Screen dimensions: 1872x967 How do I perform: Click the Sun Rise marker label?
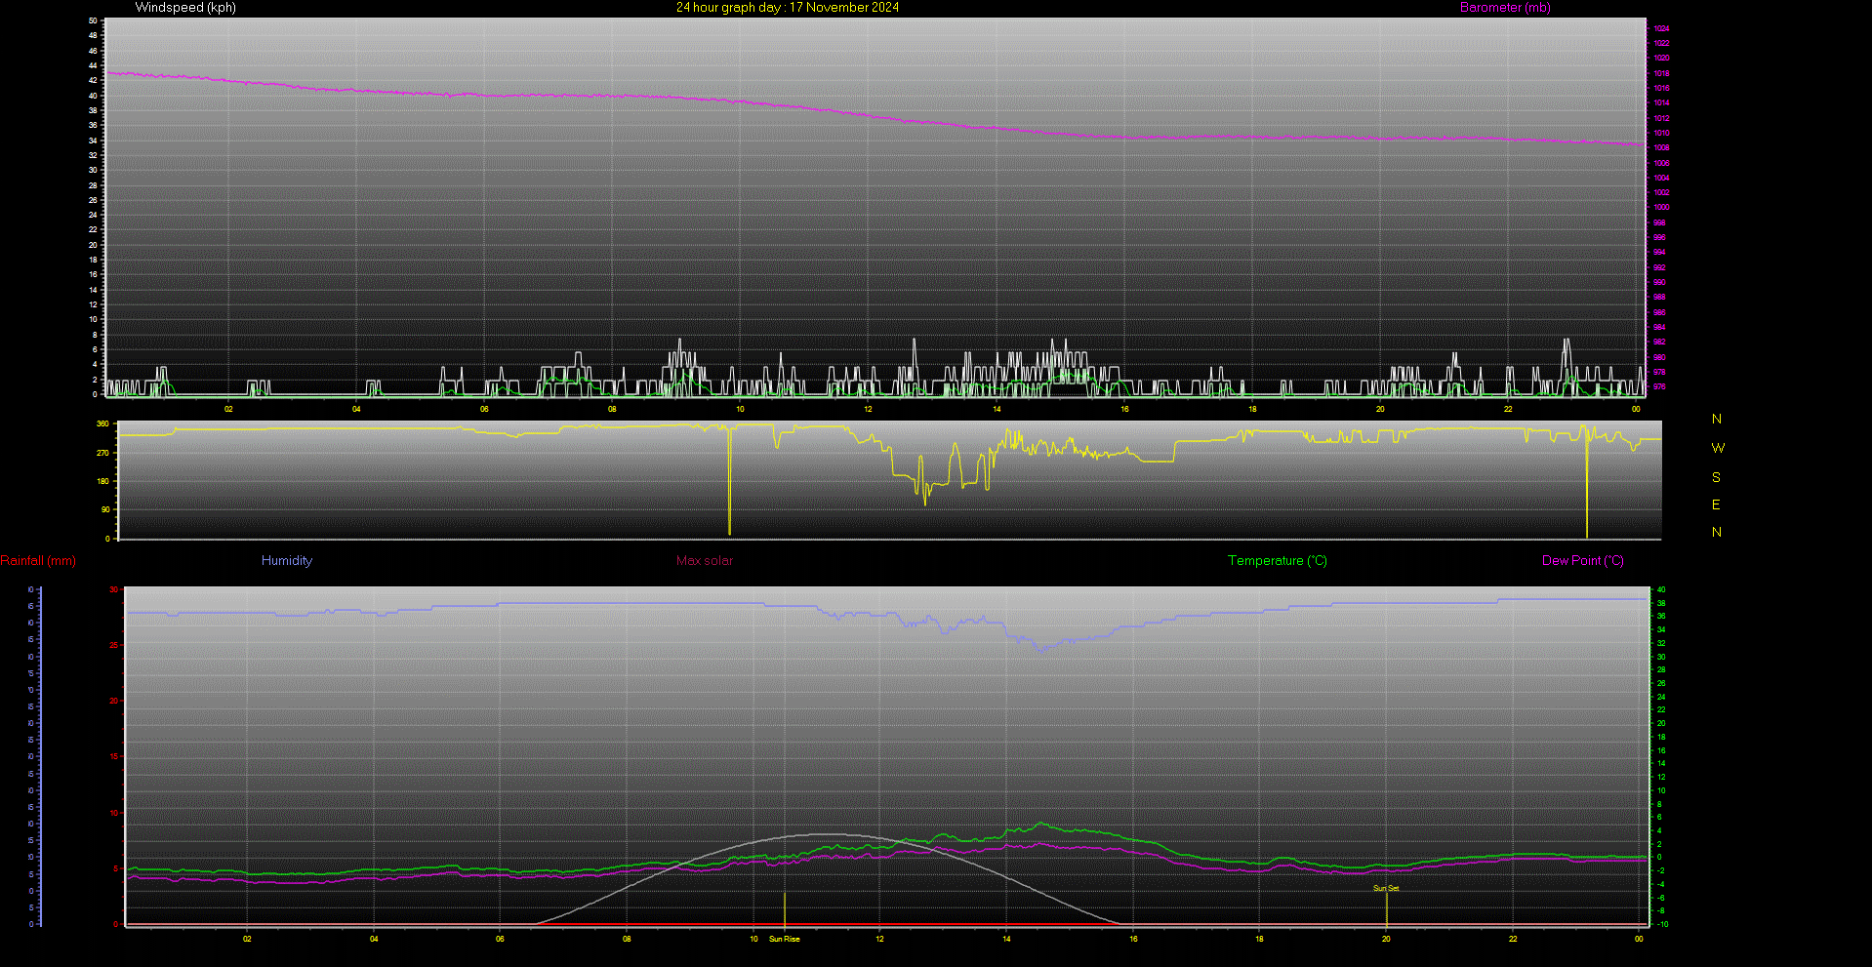785,940
